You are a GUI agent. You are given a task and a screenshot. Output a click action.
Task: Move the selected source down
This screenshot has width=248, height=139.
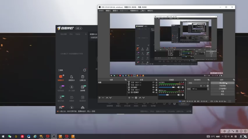[x=144, y=98]
